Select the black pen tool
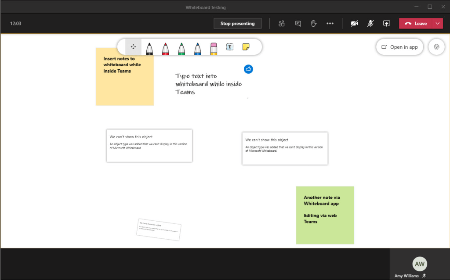The image size is (450, 280). pyautogui.click(x=149, y=47)
